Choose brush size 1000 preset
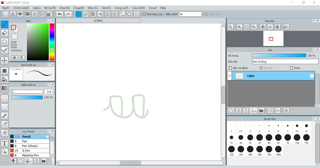 pos(278,151)
